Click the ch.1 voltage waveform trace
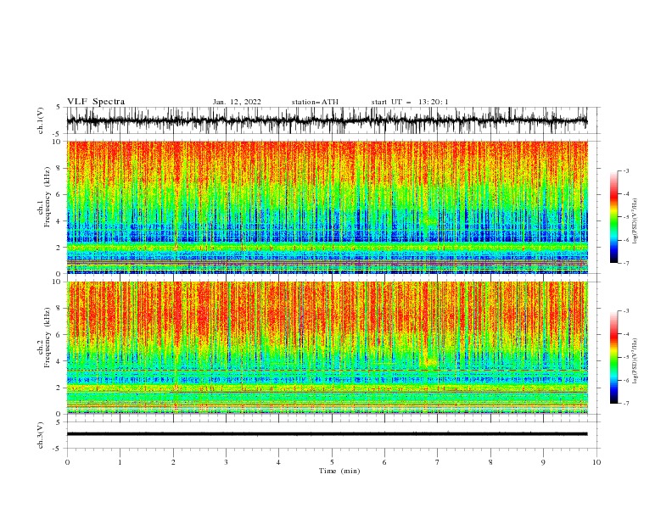The height and width of the screenshot is (519, 672). (x=327, y=120)
